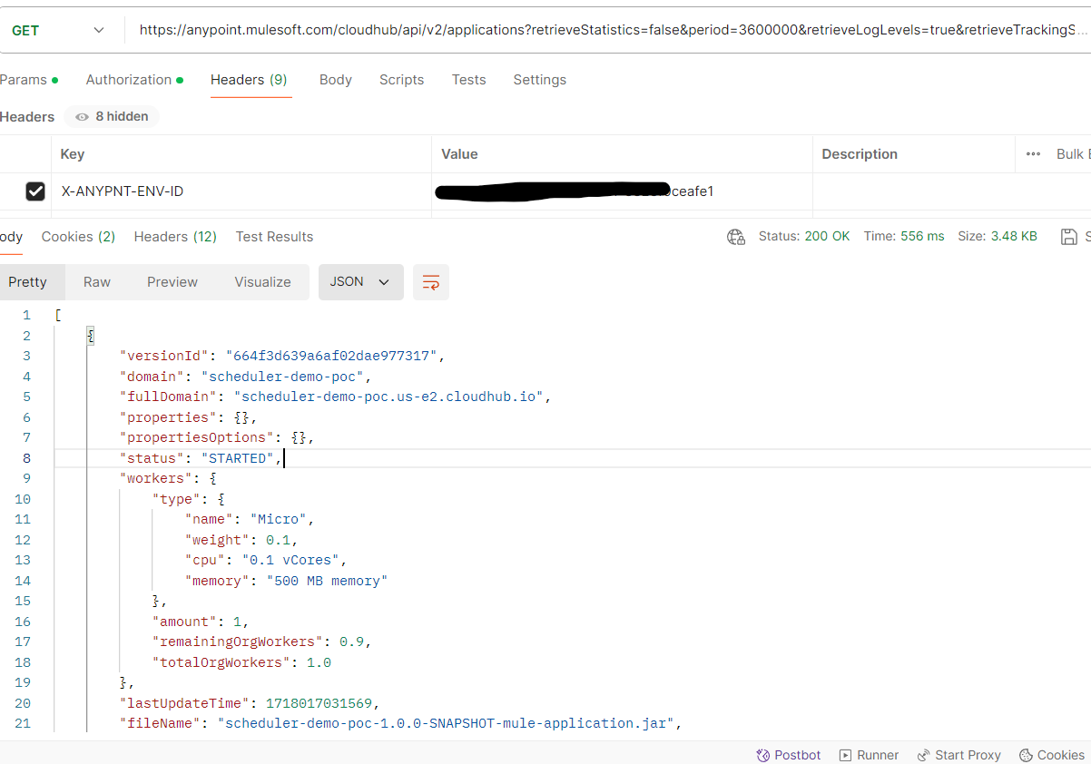
Task: View network information via the globe icon
Action: [x=735, y=236]
